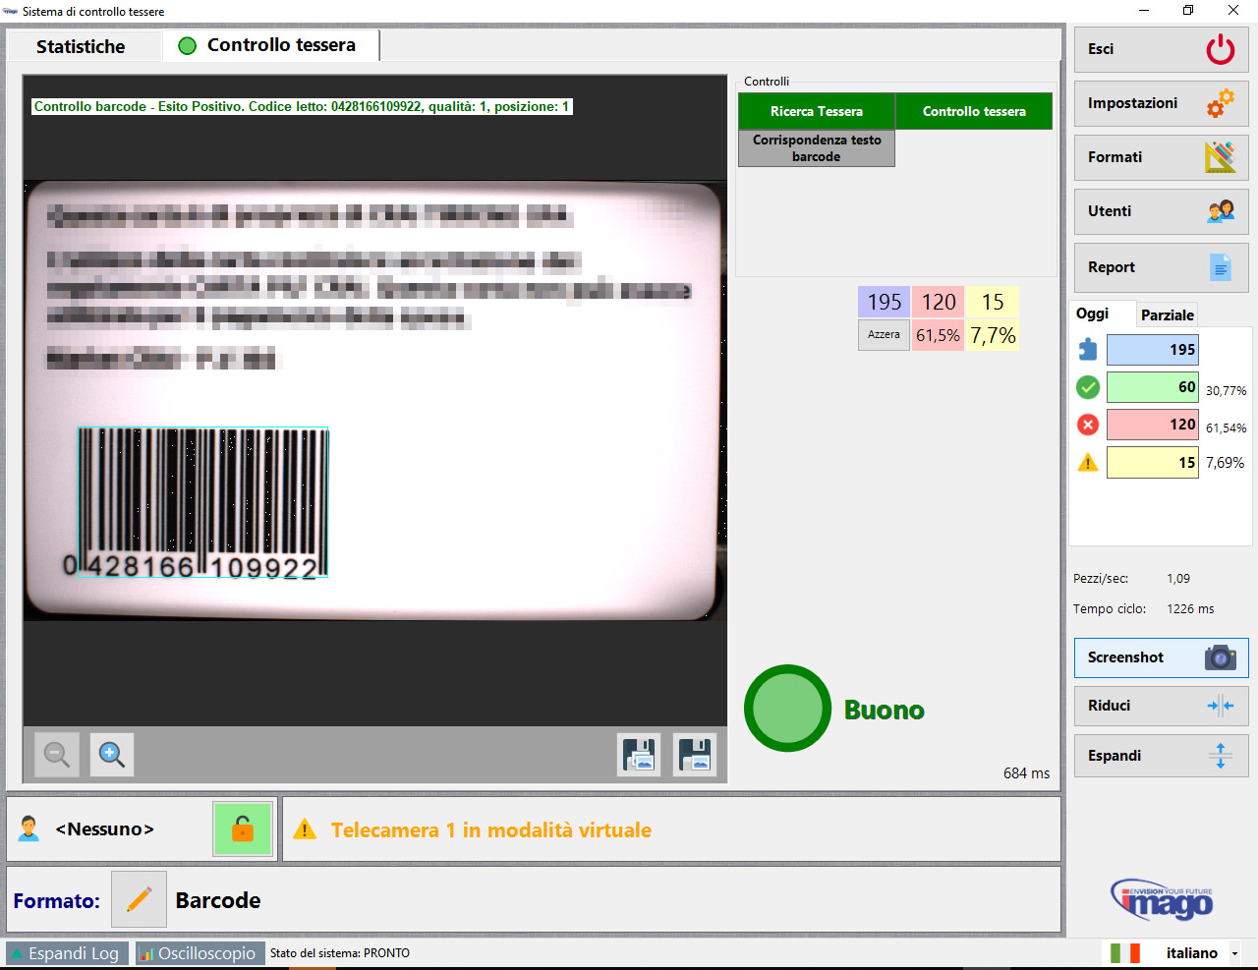This screenshot has height=970, width=1258.
Task: Click the zoom out magnifier icon
Action: (57, 755)
